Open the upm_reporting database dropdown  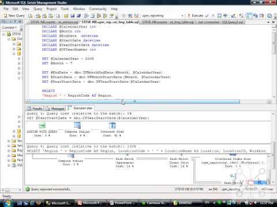pyautogui.click(x=182, y=16)
